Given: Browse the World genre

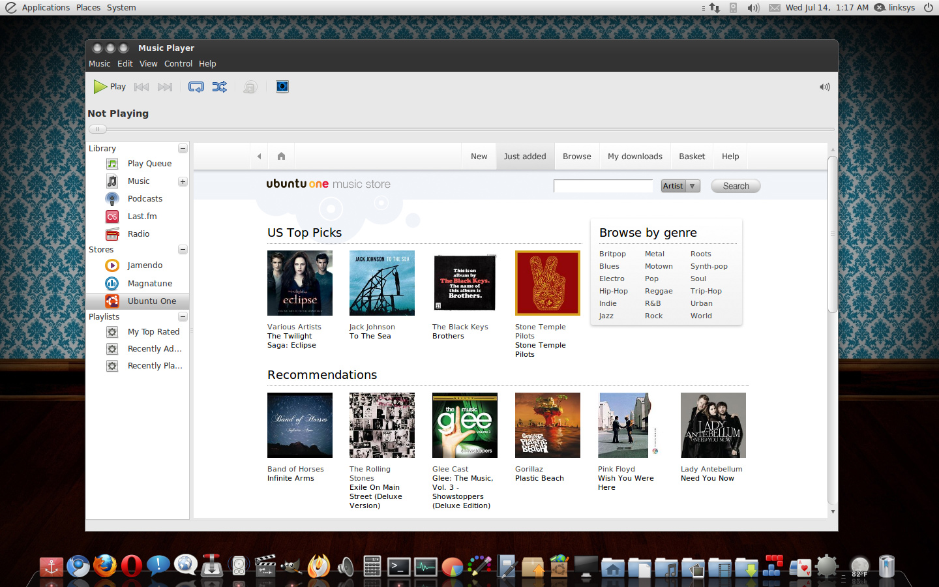Looking at the screenshot, I should (x=701, y=316).
